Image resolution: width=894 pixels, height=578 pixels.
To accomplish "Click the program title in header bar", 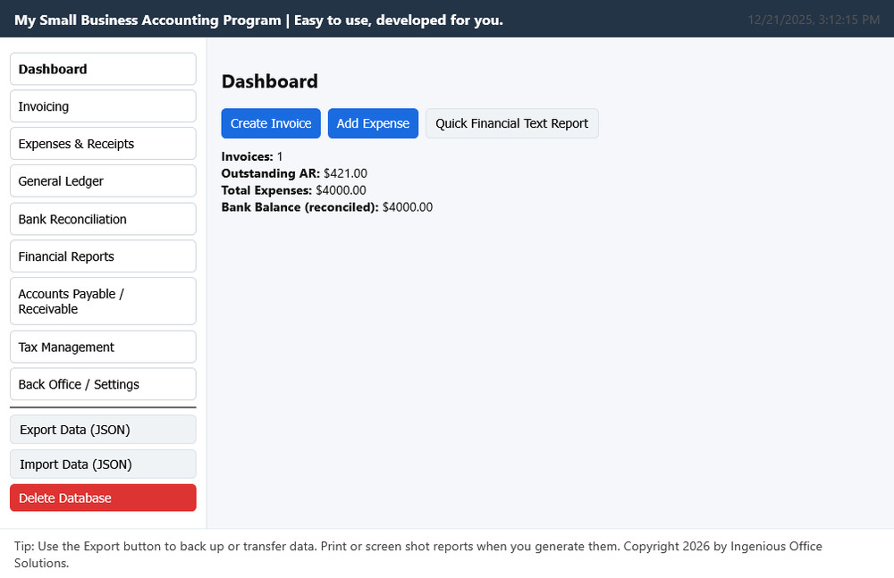I will click(258, 20).
